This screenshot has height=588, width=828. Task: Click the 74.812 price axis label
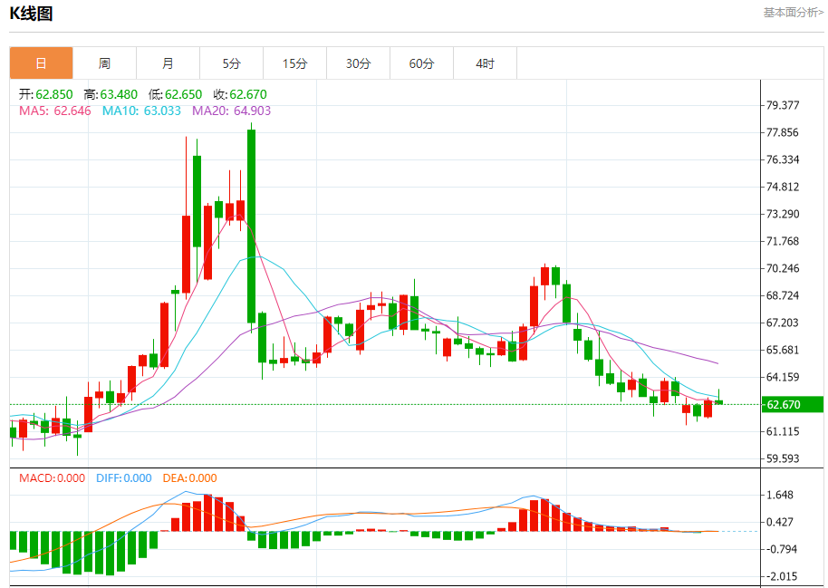click(783, 187)
